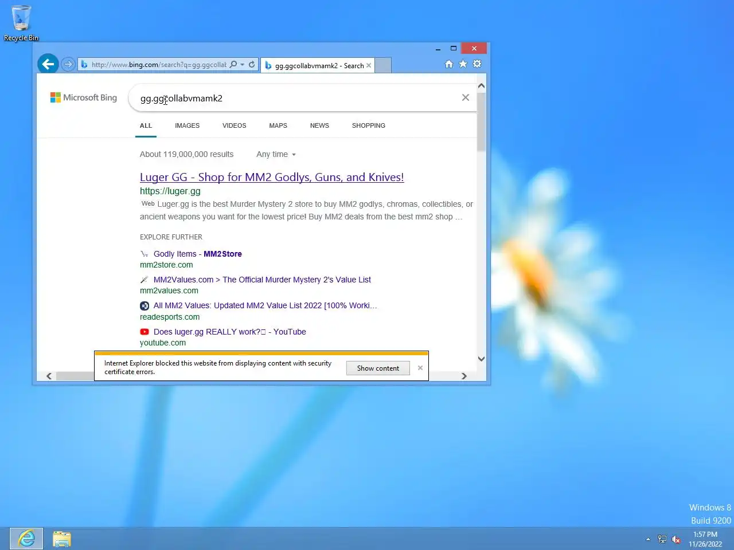734x550 pixels.
Task: Click Internet Explorer icon on the taskbar
Action: click(26, 539)
